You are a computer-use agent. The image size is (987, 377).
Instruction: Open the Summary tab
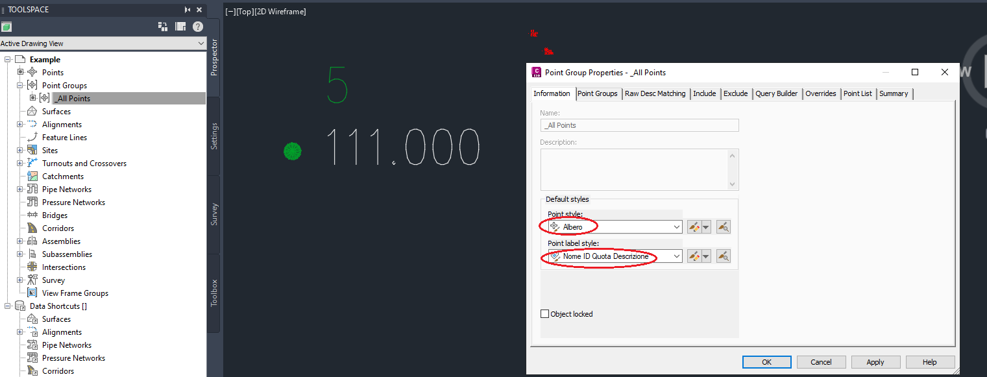coord(894,93)
